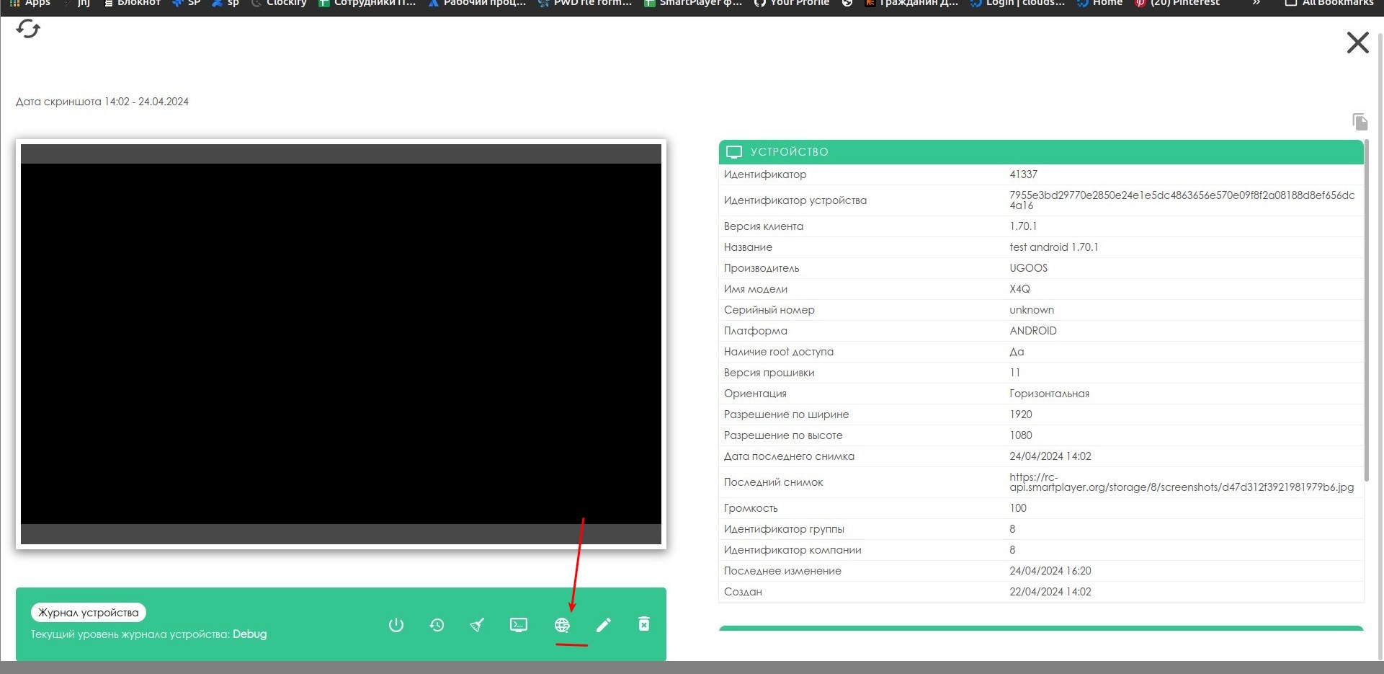Open the Clockify bookmark

tap(280, 4)
